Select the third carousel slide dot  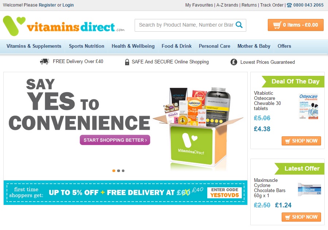(x=123, y=171)
